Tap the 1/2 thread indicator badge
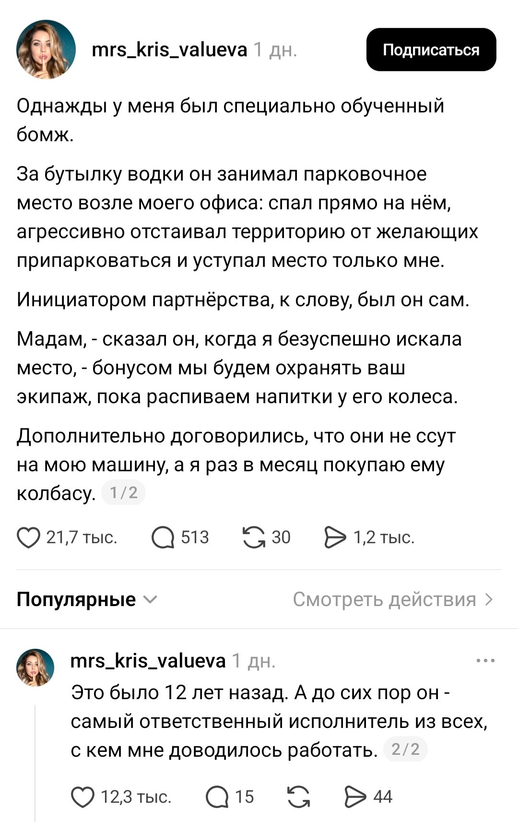The width and height of the screenshot is (518, 822). click(x=124, y=493)
